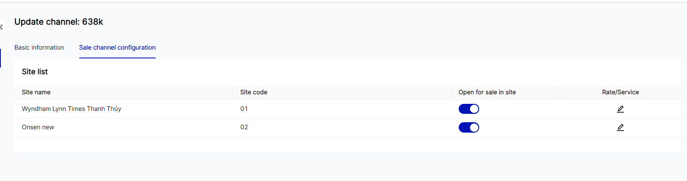687x181 pixels.
Task: Click the Site list section heading
Action: [35, 72]
